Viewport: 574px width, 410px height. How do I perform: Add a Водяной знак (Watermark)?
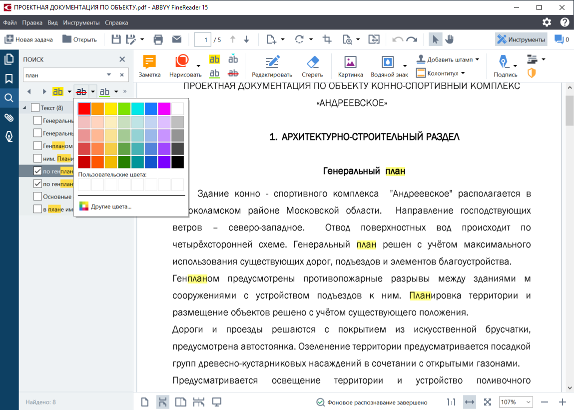click(389, 65)
